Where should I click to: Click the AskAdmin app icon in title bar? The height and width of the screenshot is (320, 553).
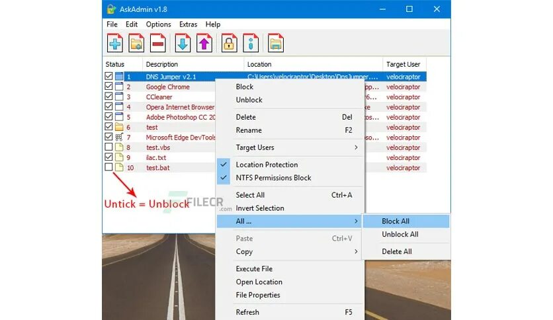pos(111,9)
